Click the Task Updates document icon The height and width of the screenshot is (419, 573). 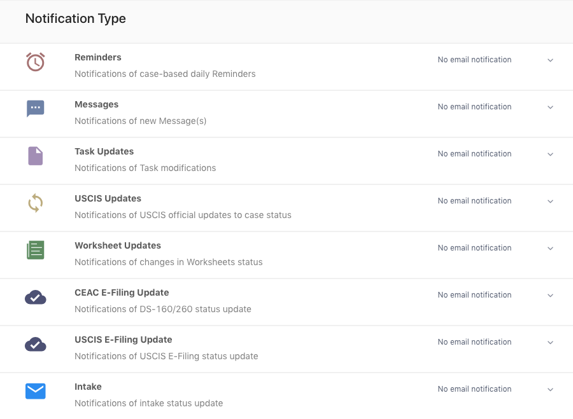(x=36, y=156)
